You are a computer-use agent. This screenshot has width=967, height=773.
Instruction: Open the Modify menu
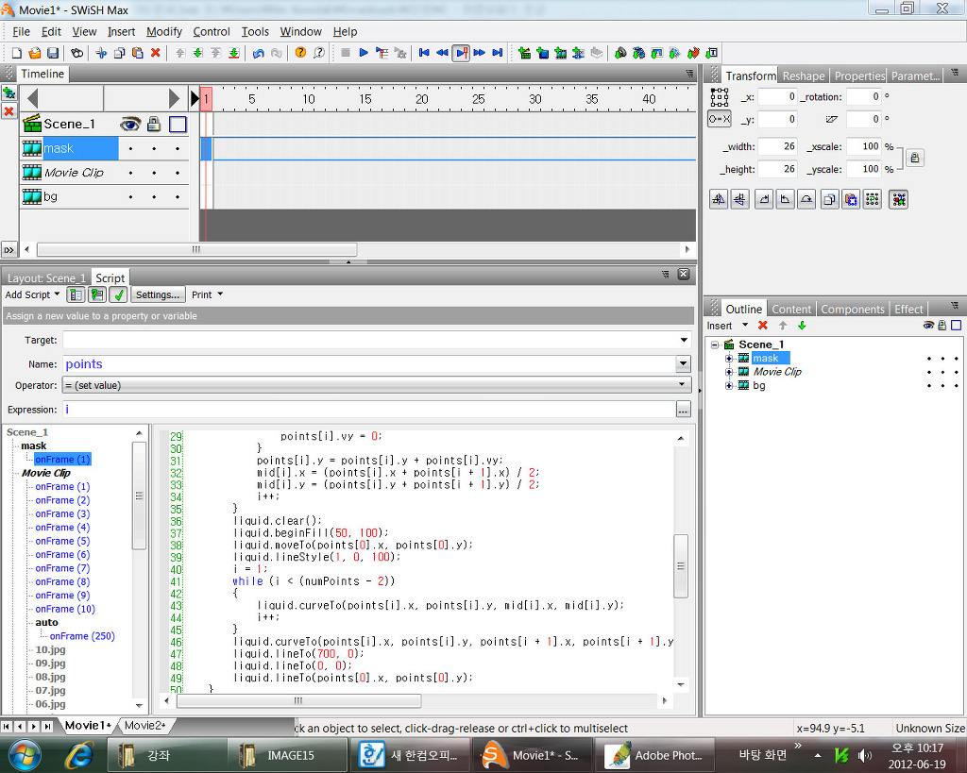[164, 31]
